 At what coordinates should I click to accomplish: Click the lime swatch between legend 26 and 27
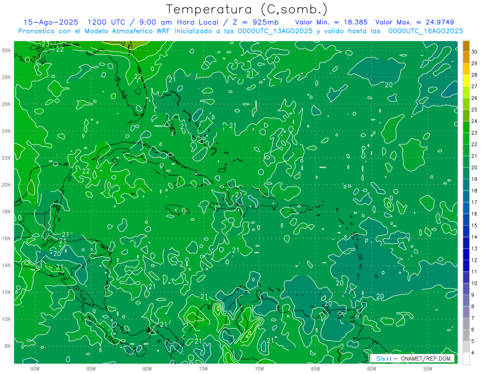tap(466, 92)
